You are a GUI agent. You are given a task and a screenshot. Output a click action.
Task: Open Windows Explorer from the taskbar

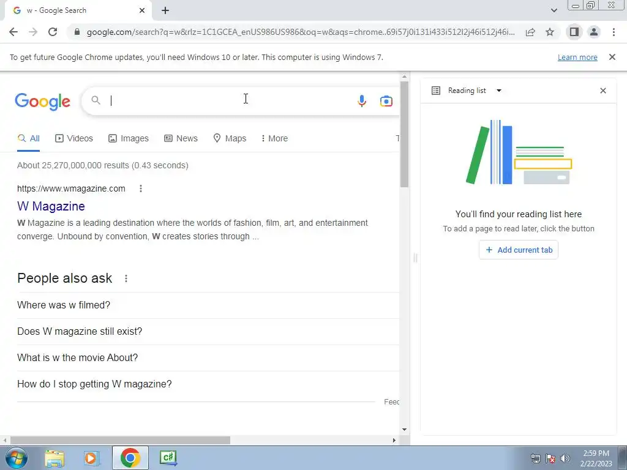(x=54, y=458)
